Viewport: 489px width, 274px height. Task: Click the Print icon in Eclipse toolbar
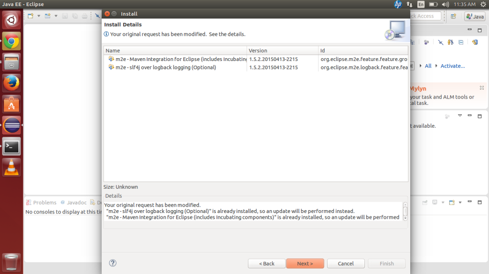[85, 16]
